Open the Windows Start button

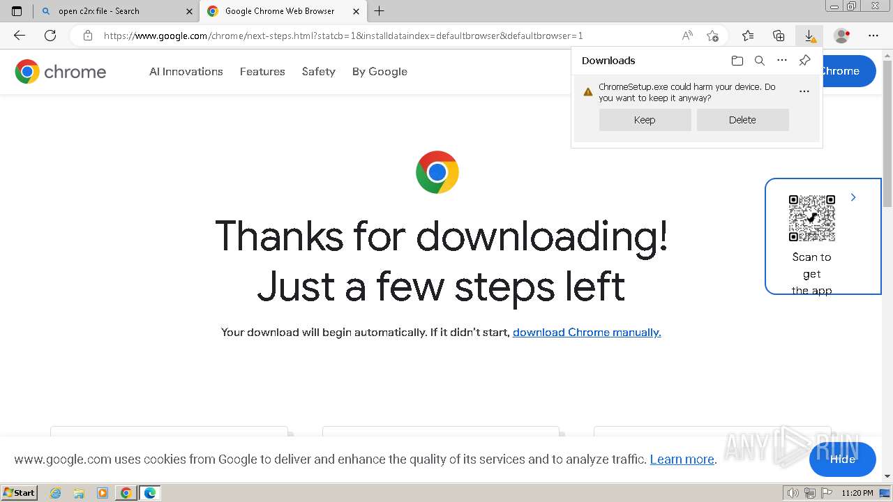(x=20, y=493)
